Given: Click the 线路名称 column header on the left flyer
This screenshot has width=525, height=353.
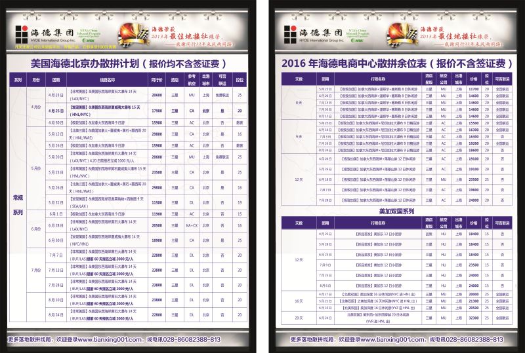Looking at the screenshot, I should [107, 80].
